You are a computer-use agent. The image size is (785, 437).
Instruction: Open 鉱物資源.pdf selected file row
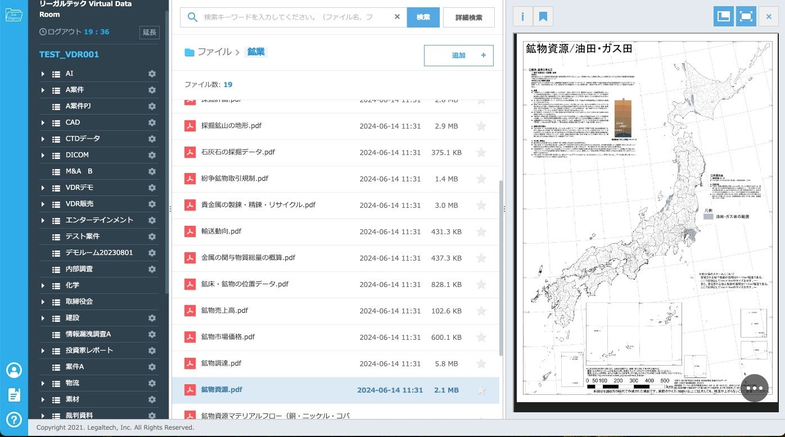(x=335, y=390)
